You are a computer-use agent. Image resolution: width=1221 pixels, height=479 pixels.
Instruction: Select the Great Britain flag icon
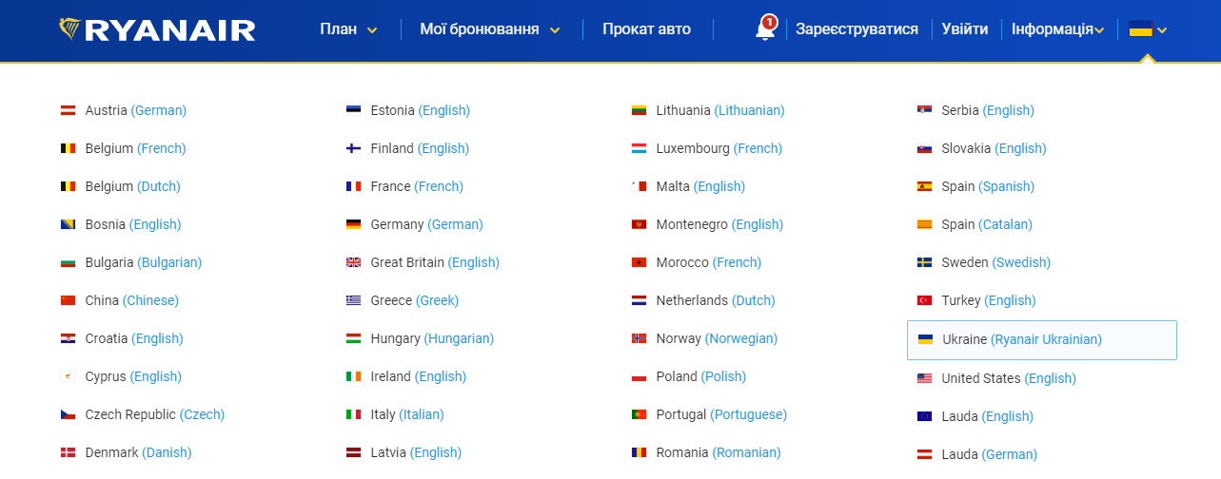(353, 262)
